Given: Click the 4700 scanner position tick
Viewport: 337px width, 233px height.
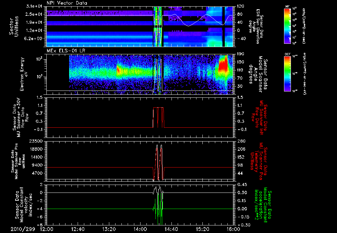Looking at the screenshot, I should coord(38,173).
